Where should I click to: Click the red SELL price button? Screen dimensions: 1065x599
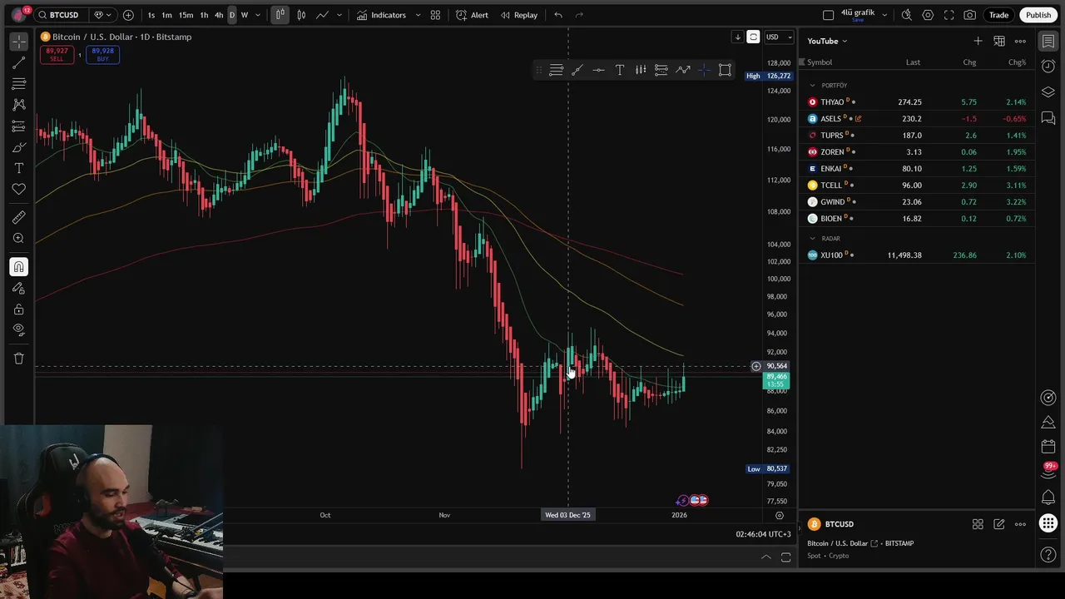point(57,54)
